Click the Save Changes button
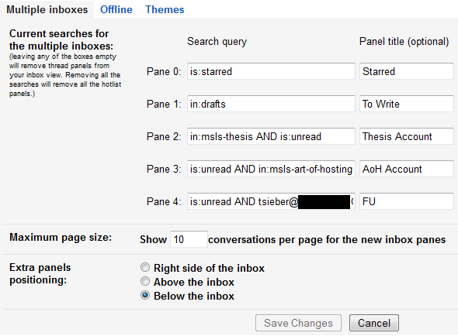The image size is (458, 336). coord(298,323)
